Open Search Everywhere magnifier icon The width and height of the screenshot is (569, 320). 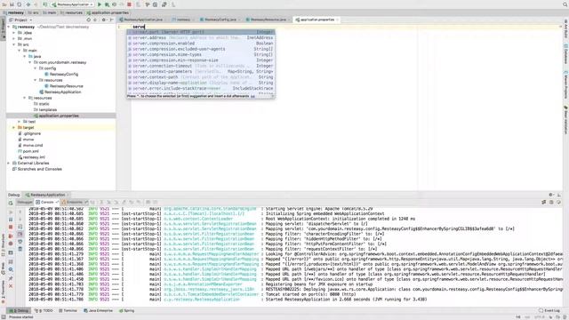pos(565,4)
